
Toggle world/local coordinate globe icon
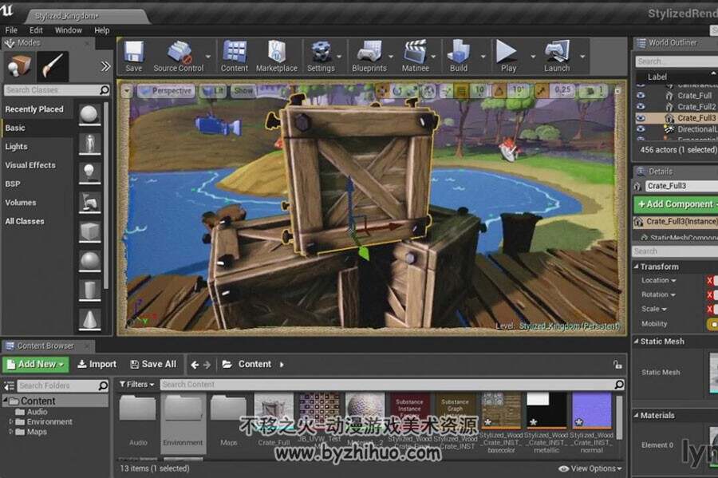[x=428, y=91]
